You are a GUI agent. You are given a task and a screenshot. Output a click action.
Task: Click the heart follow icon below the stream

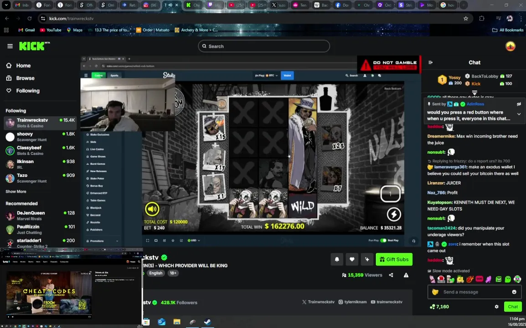coord(352,259)
